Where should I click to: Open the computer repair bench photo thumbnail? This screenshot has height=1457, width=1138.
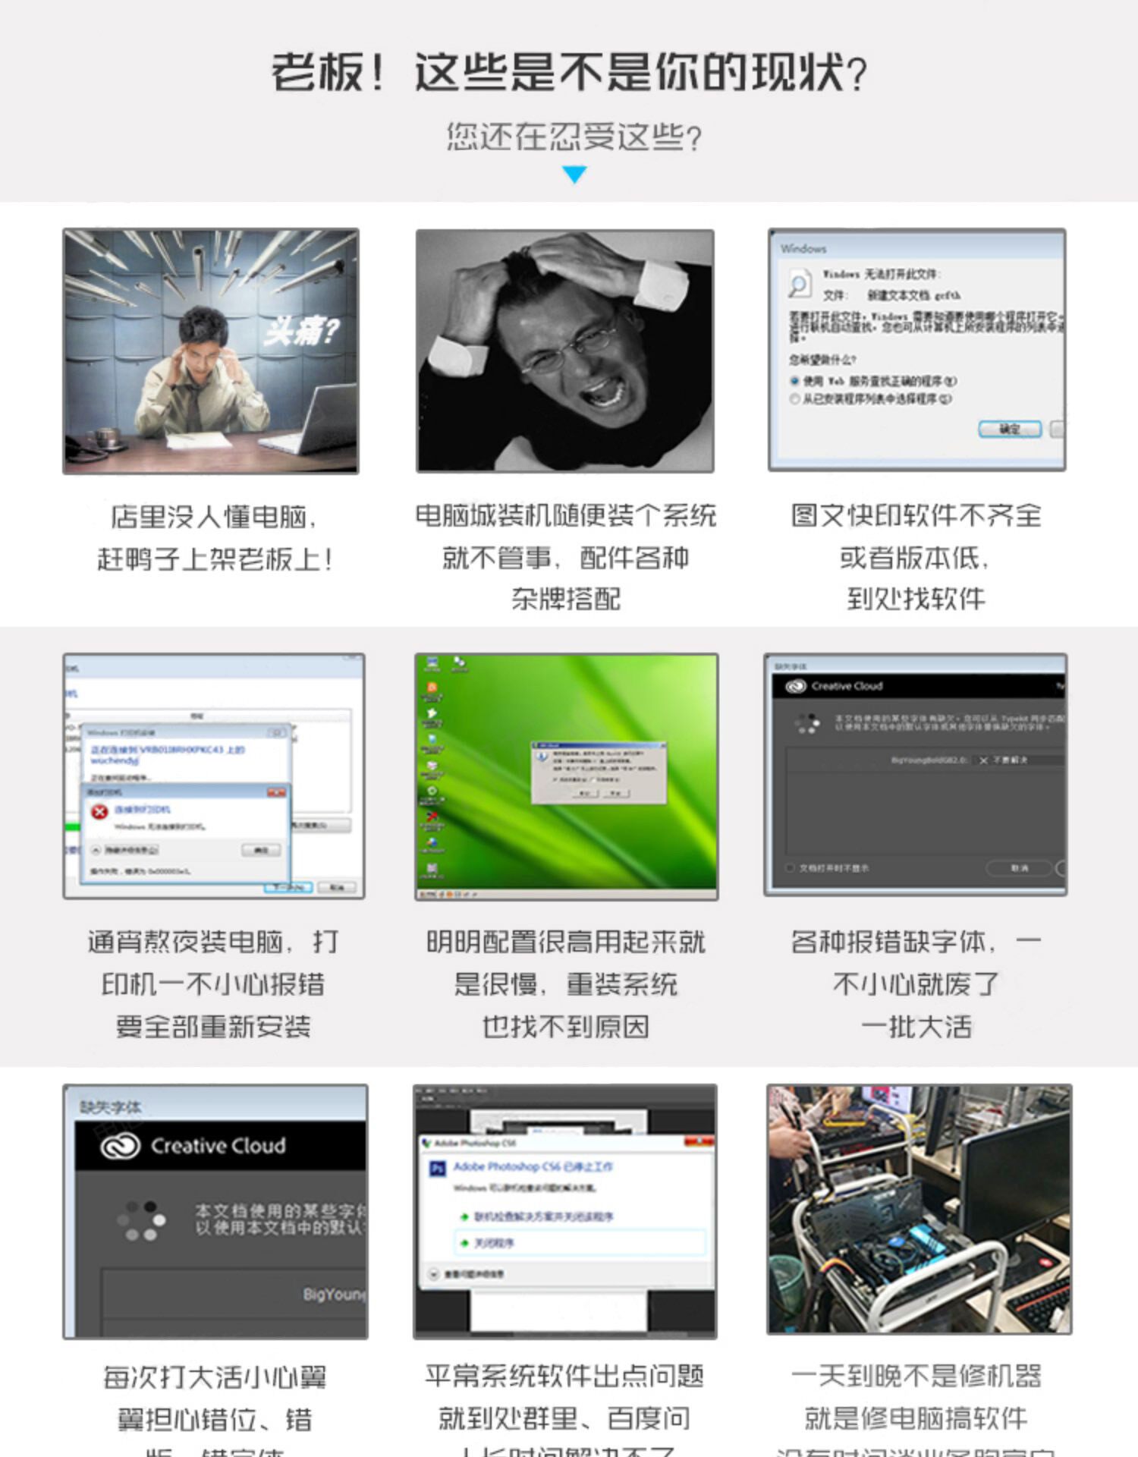[x=919, y=1210]
